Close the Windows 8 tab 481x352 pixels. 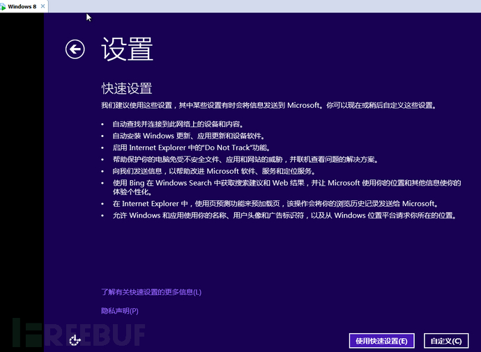point(43,6)
